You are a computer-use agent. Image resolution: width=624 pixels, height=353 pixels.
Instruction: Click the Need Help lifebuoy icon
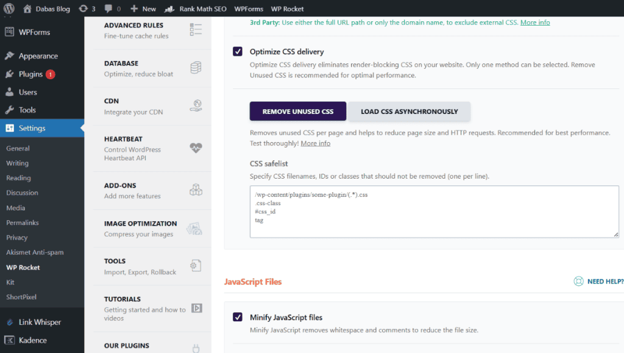578,282
